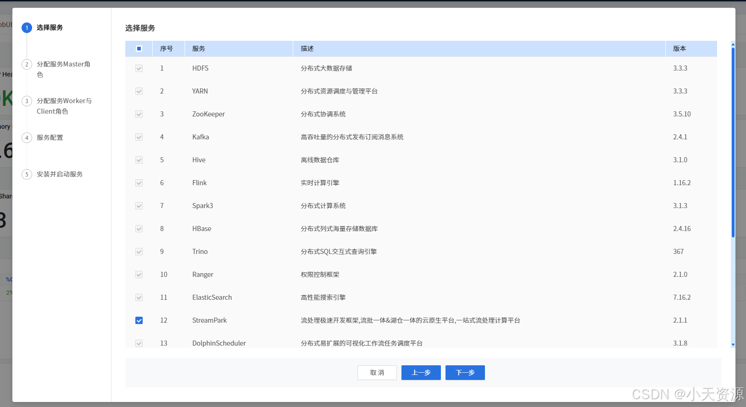Select the YARN service name
The image size is (746, 407).
200,91
